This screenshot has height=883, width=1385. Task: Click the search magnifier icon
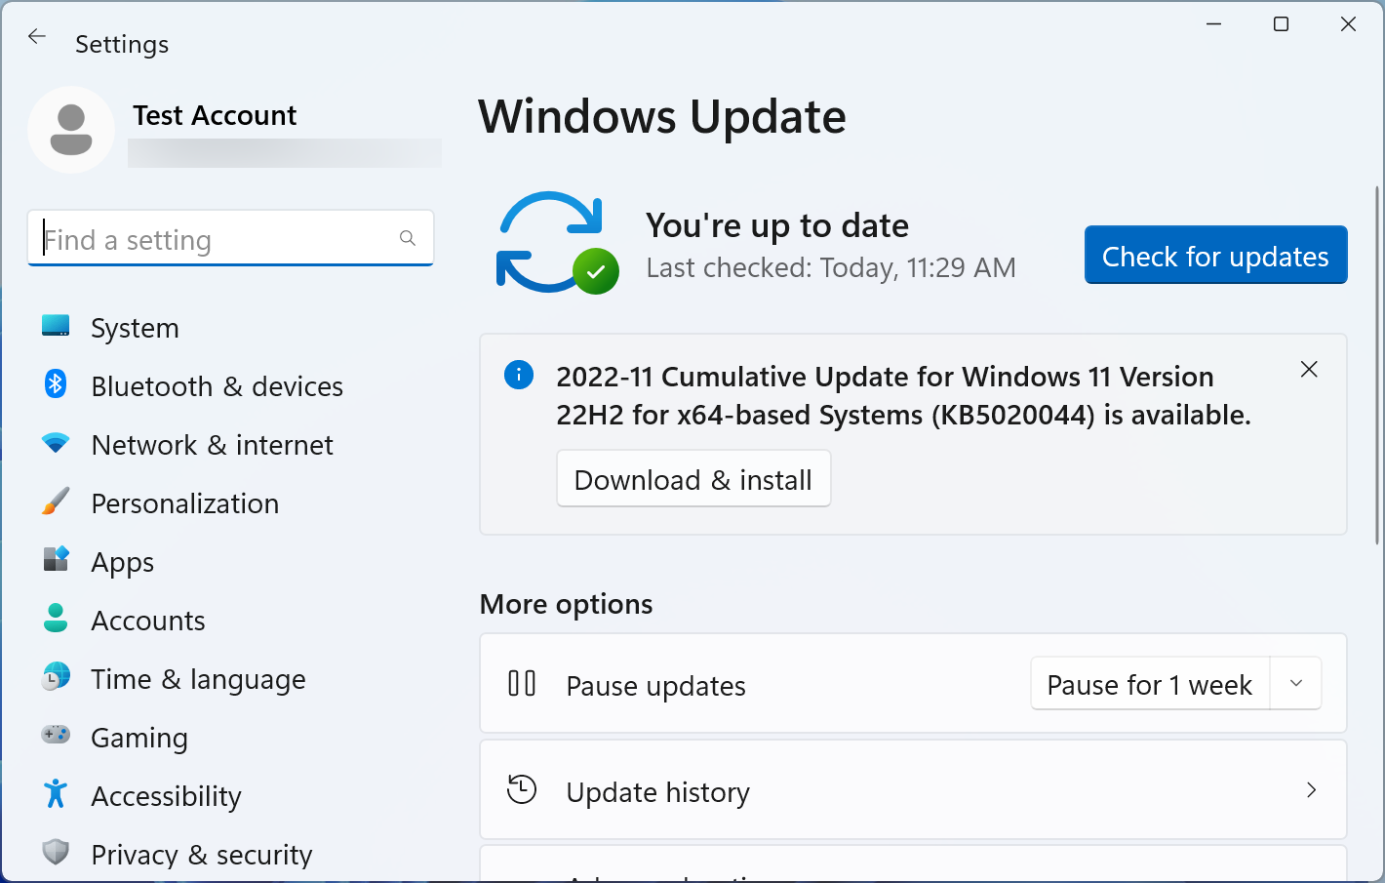click(408, 238)
